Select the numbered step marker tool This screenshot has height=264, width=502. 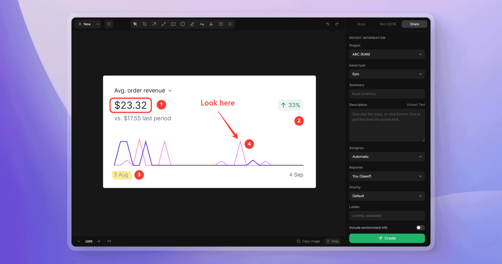click(221, 24)
